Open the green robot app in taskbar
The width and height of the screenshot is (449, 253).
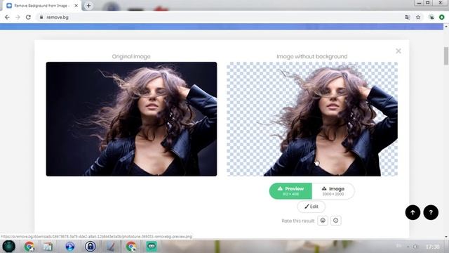[x=152, y=246]
